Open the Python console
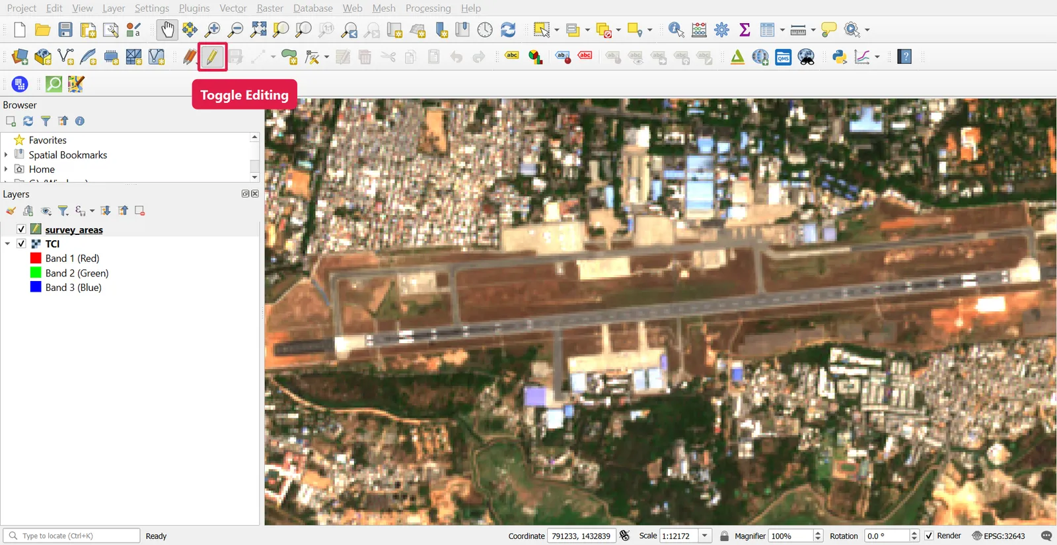1057x545 pixels. [x=839, y=57]
